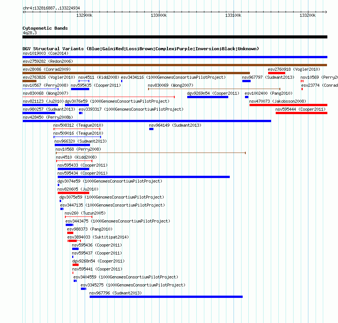Viewport: 338px width, 323px height.
Task: Open the nsv595434 (Cooper2011) variant
Action: point(82,173)
